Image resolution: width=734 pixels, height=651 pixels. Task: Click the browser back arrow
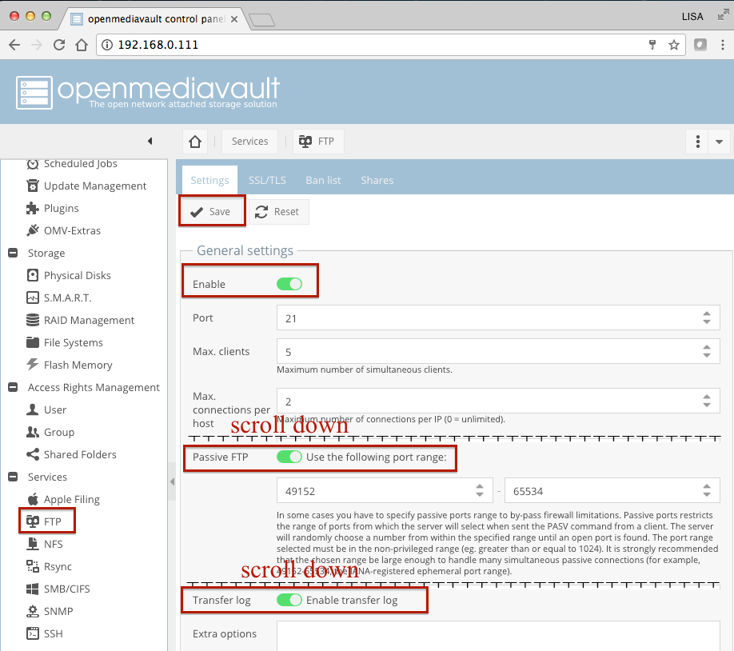pyautogui.click(x=14, y=45)
